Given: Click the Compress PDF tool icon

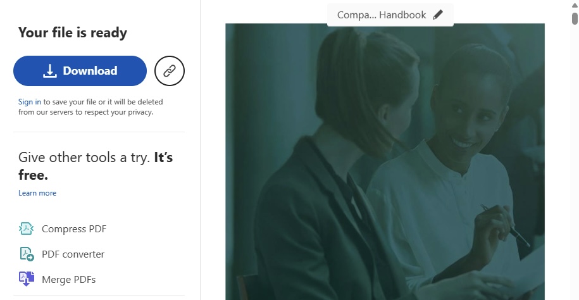Looking at the screenshot, I should pos(26,228).
